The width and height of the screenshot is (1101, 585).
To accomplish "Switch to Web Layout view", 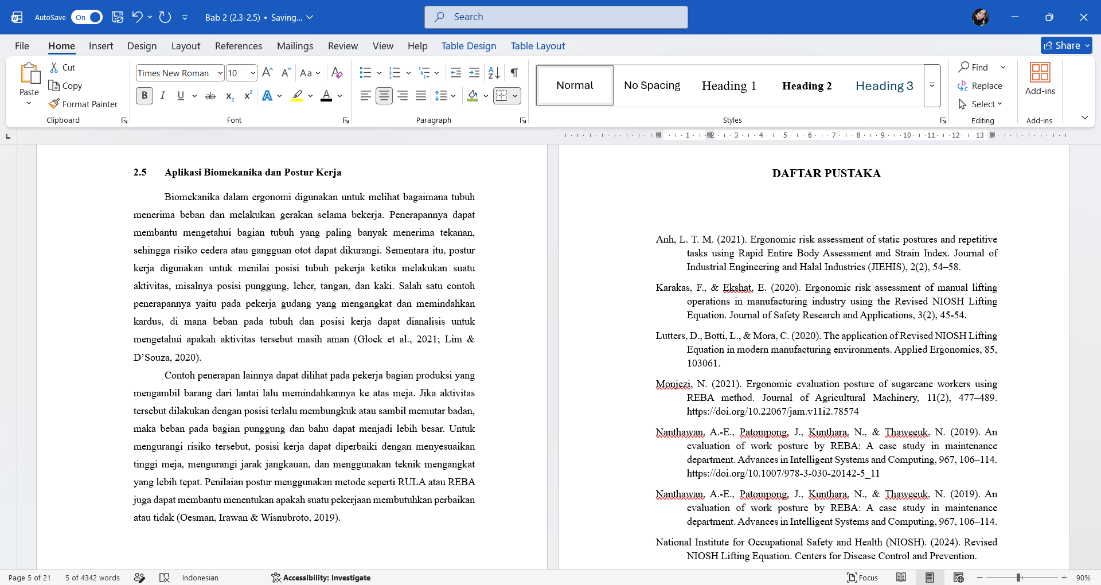I will pyautogui.click(x=958, y=578).
